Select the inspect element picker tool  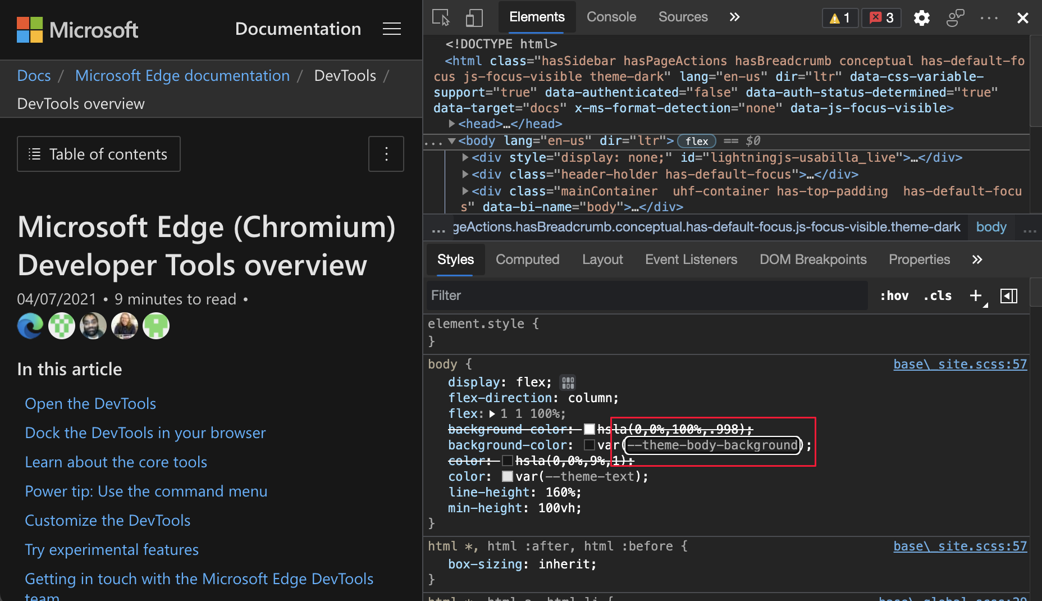point(440,17)
